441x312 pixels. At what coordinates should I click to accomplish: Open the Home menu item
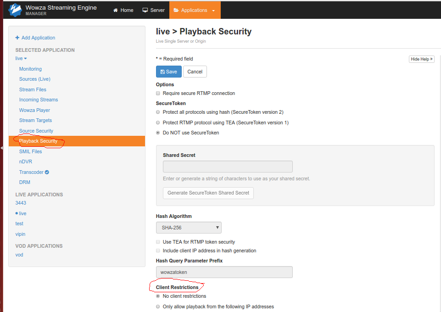tap(123, 10)
